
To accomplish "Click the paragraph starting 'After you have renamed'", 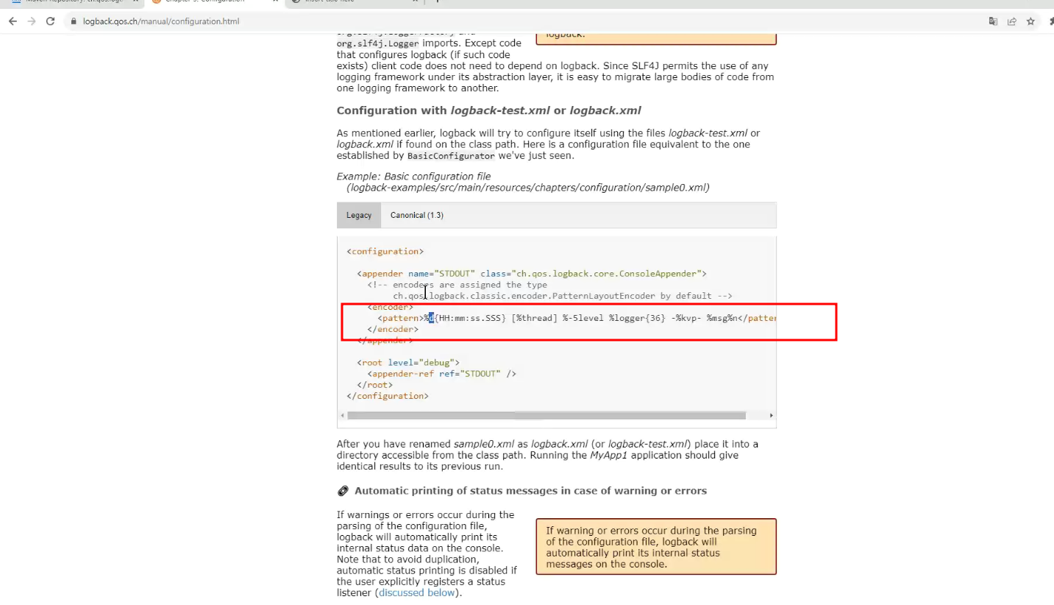I will click(547, 455).
